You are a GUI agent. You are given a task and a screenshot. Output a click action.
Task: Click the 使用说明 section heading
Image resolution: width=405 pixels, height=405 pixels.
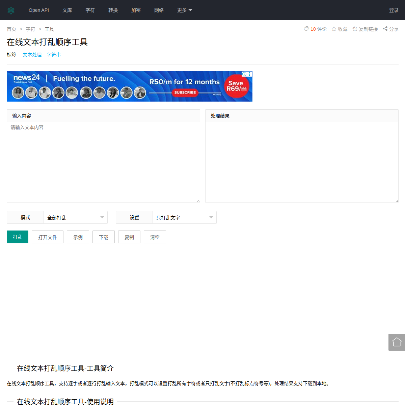coord(65,402)
